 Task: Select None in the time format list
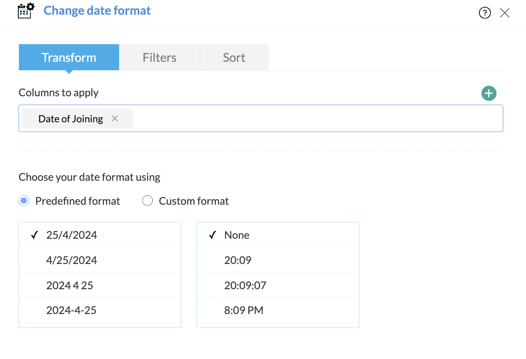237,235
